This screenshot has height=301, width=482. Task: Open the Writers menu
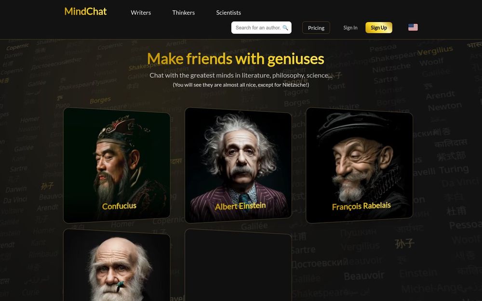point(141,13)
